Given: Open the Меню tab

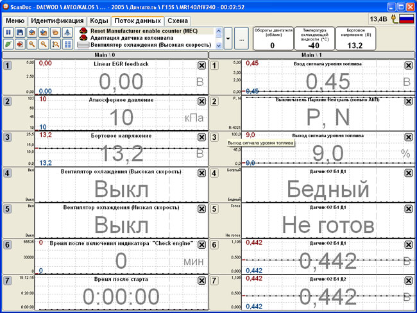Looking at the screenshot, I should click(15, 21).
